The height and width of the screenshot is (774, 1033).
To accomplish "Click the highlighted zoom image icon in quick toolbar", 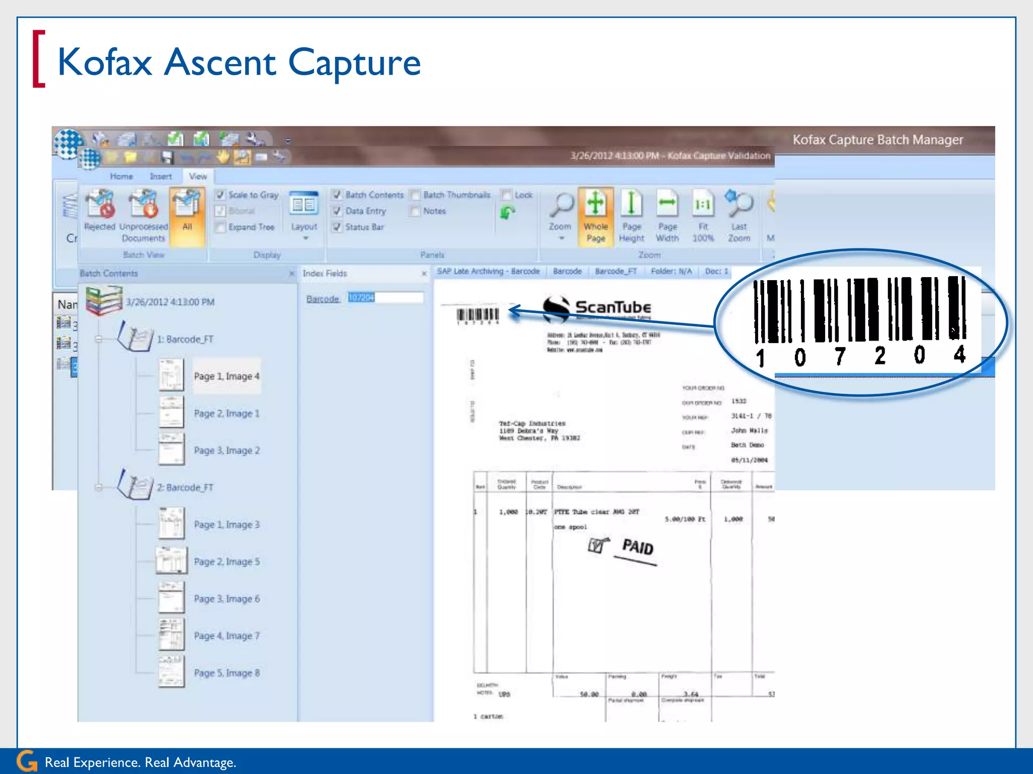I will click(242, 157).
